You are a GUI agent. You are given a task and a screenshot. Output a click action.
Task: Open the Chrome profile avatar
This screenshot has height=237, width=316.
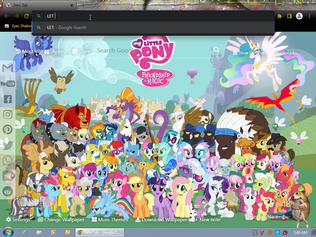tap(299, 16)
